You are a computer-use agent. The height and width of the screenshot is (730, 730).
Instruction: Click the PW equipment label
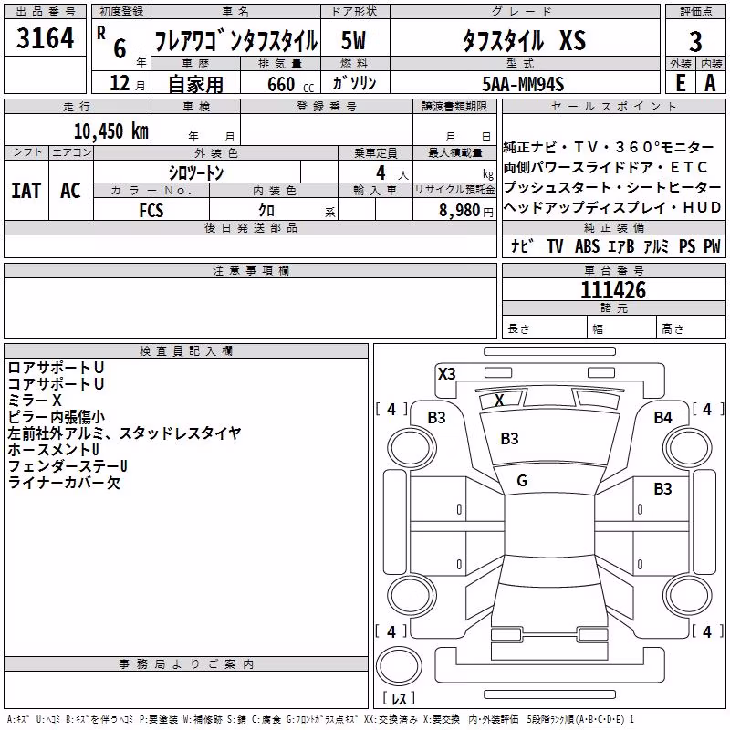712,245
